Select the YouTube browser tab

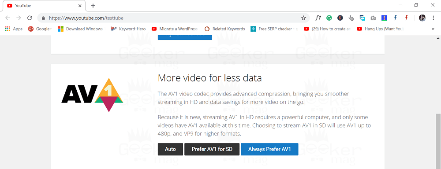(44, 6)
